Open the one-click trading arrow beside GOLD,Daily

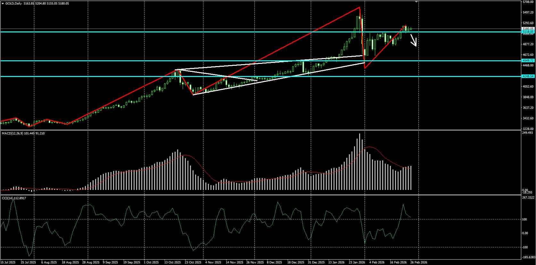click(x=3, y=4)
